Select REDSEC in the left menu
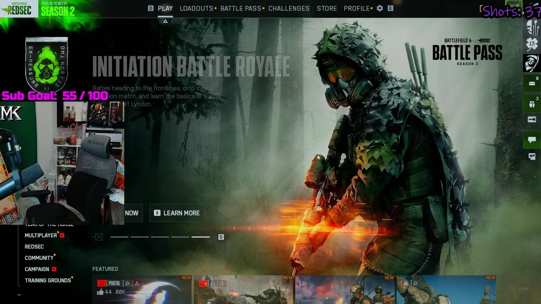 [x=34, y=247]
